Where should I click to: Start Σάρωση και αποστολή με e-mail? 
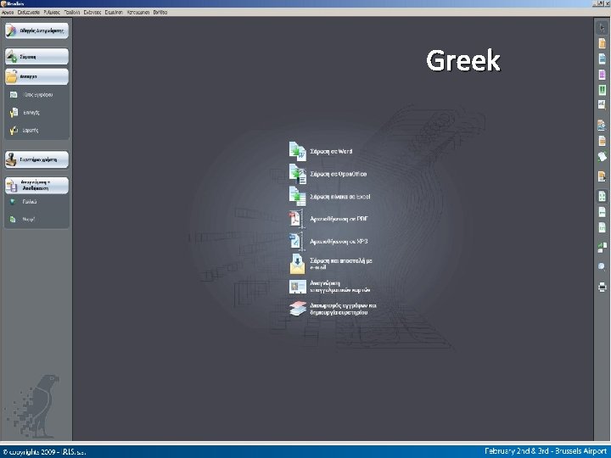tap(331, 264)
